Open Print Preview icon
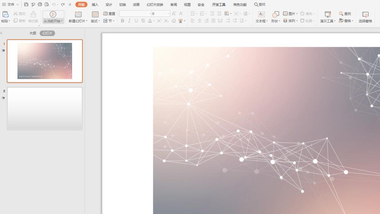The width and height of the screenshot is (380, 214). coord(47,4)
